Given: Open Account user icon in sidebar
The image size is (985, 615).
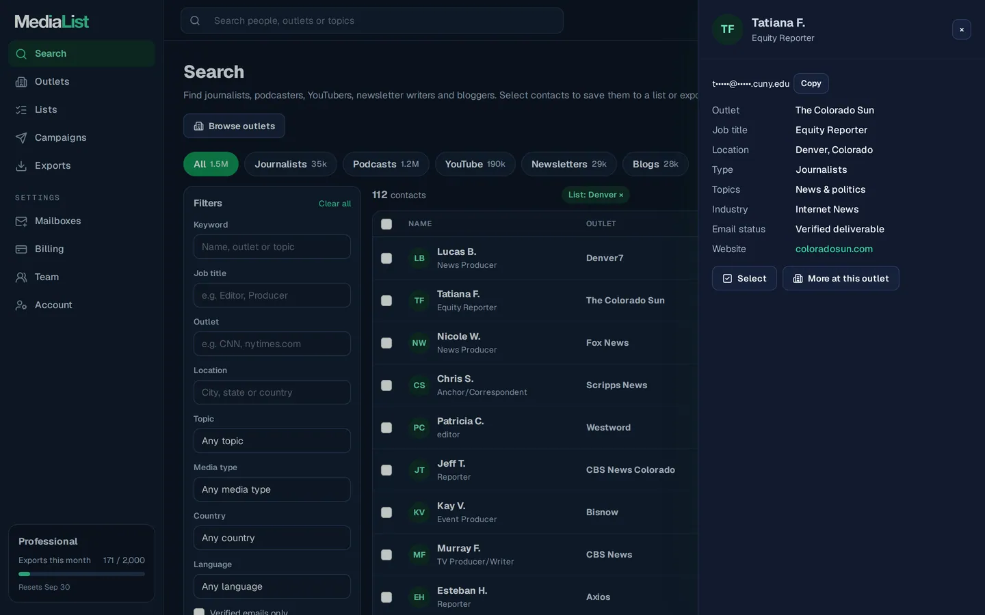Looking at the screenshot, I should pos(21,305).
